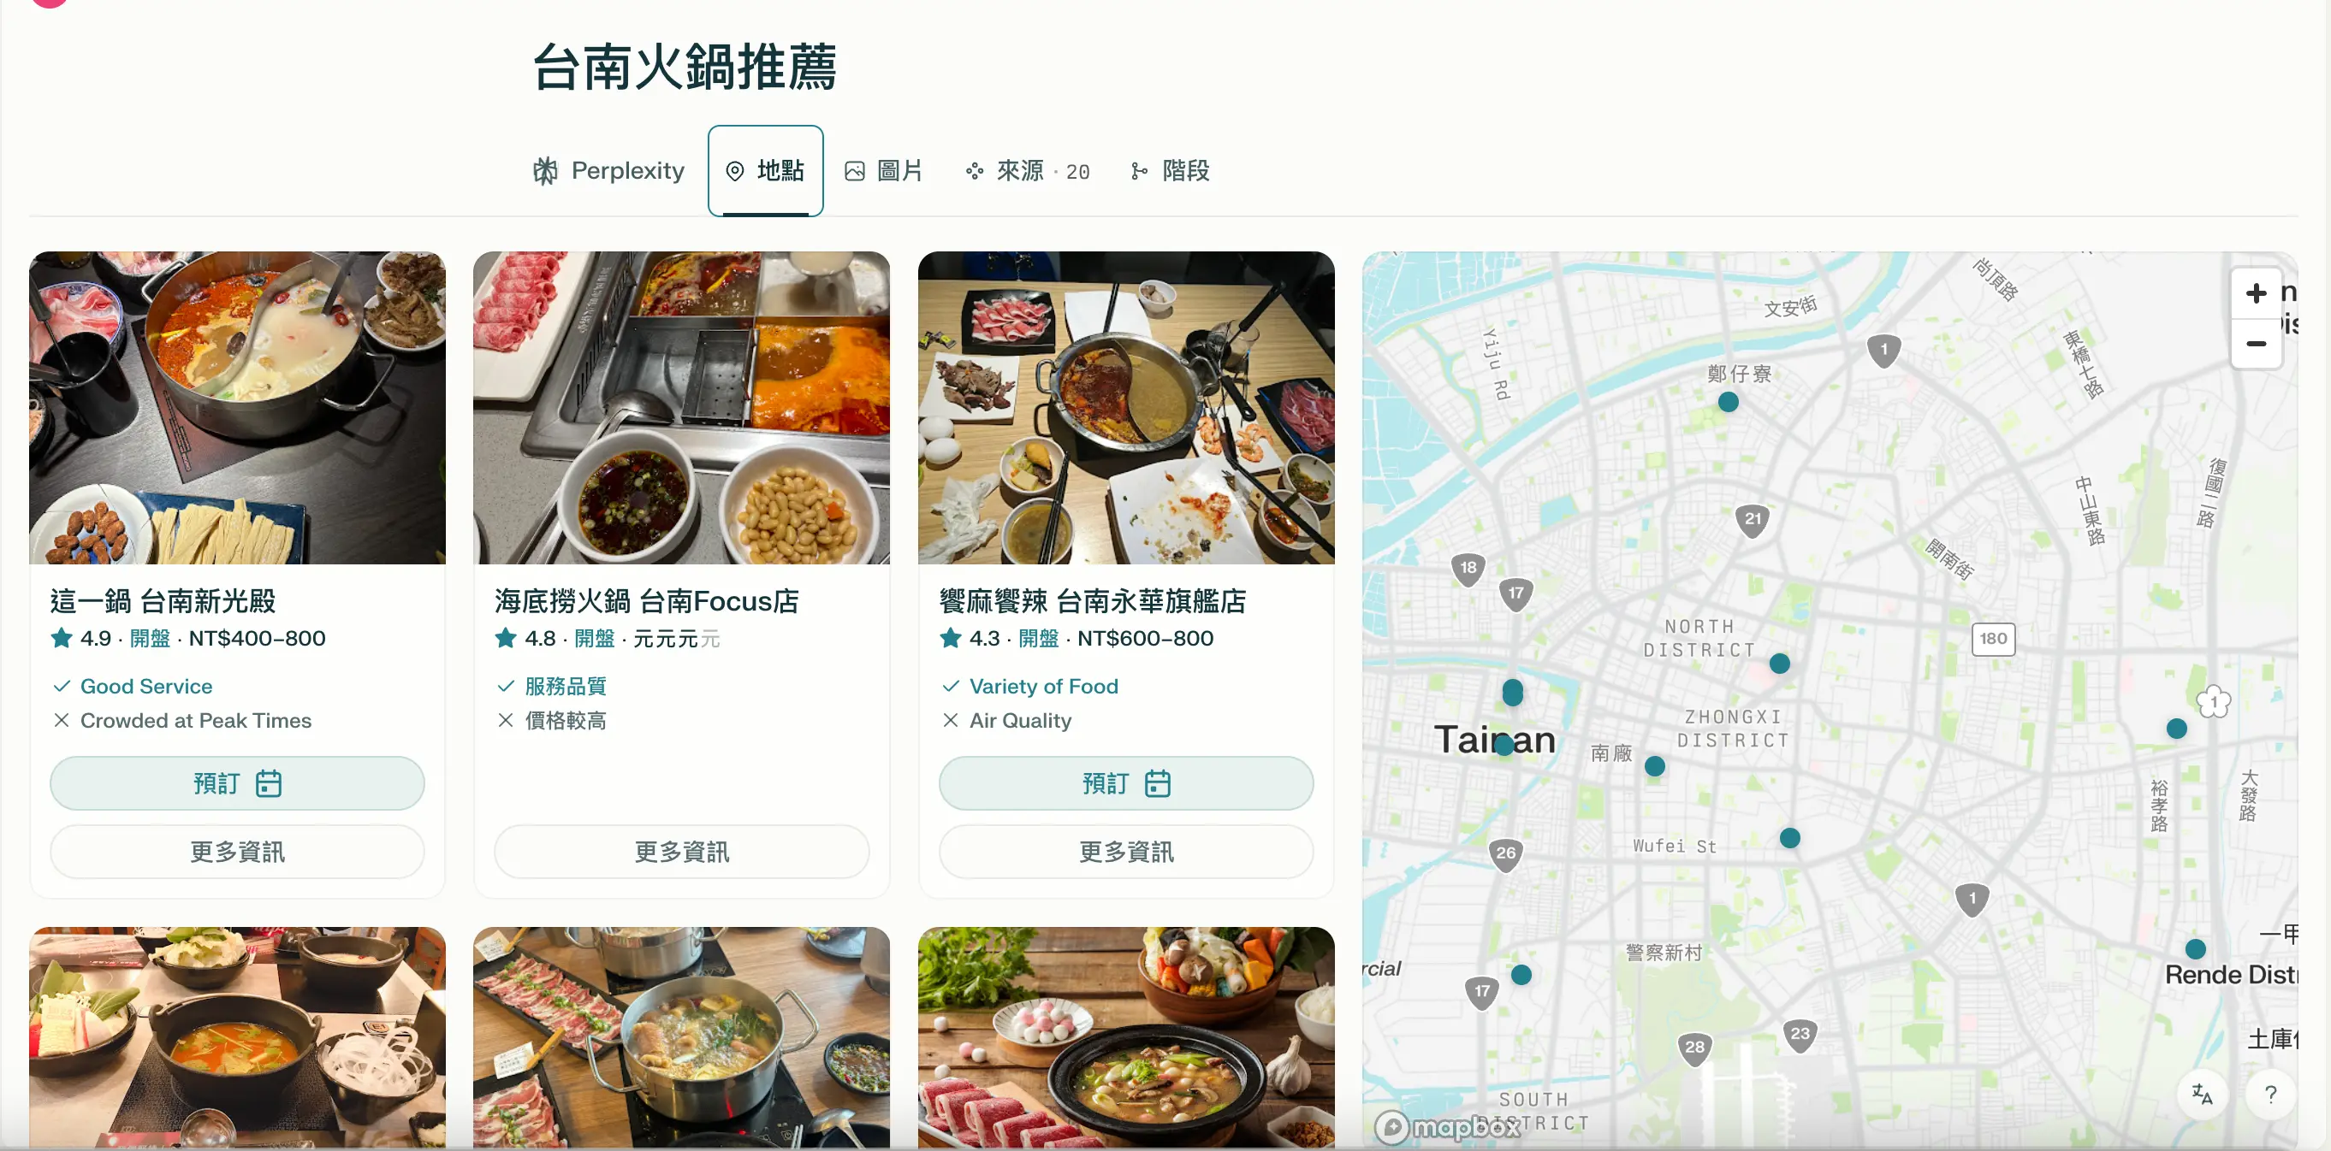Viewport: 2331px width, 1151px height.
Task: Zoom in on the map
Action: 2256,293
